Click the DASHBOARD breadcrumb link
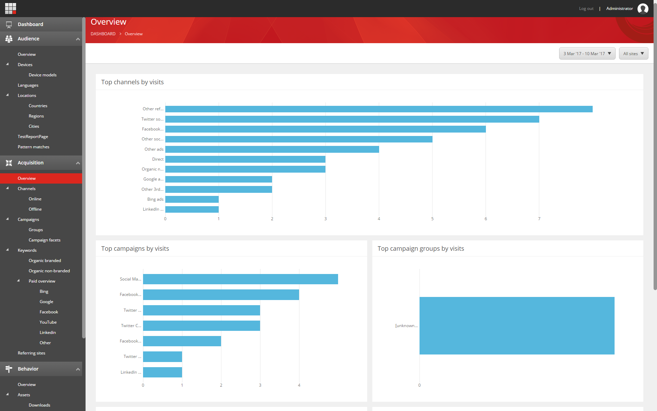Viewport: 657px width, 411px height. point(103,34)
